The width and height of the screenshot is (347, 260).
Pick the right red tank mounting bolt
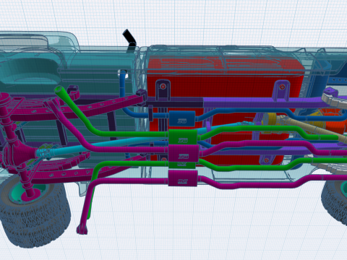281,87
